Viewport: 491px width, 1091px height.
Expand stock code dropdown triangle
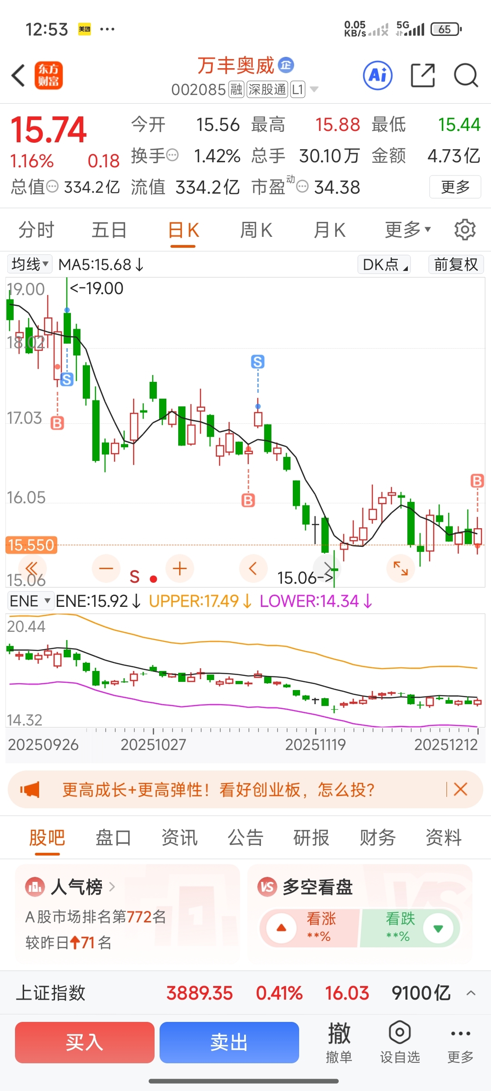click(x=314, y=90)
